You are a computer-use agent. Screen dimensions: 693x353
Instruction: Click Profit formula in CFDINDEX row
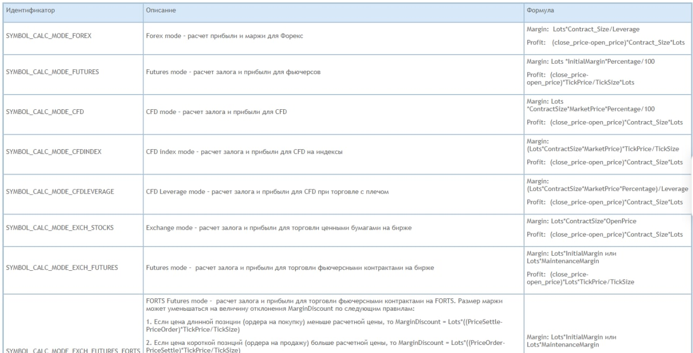605,162
